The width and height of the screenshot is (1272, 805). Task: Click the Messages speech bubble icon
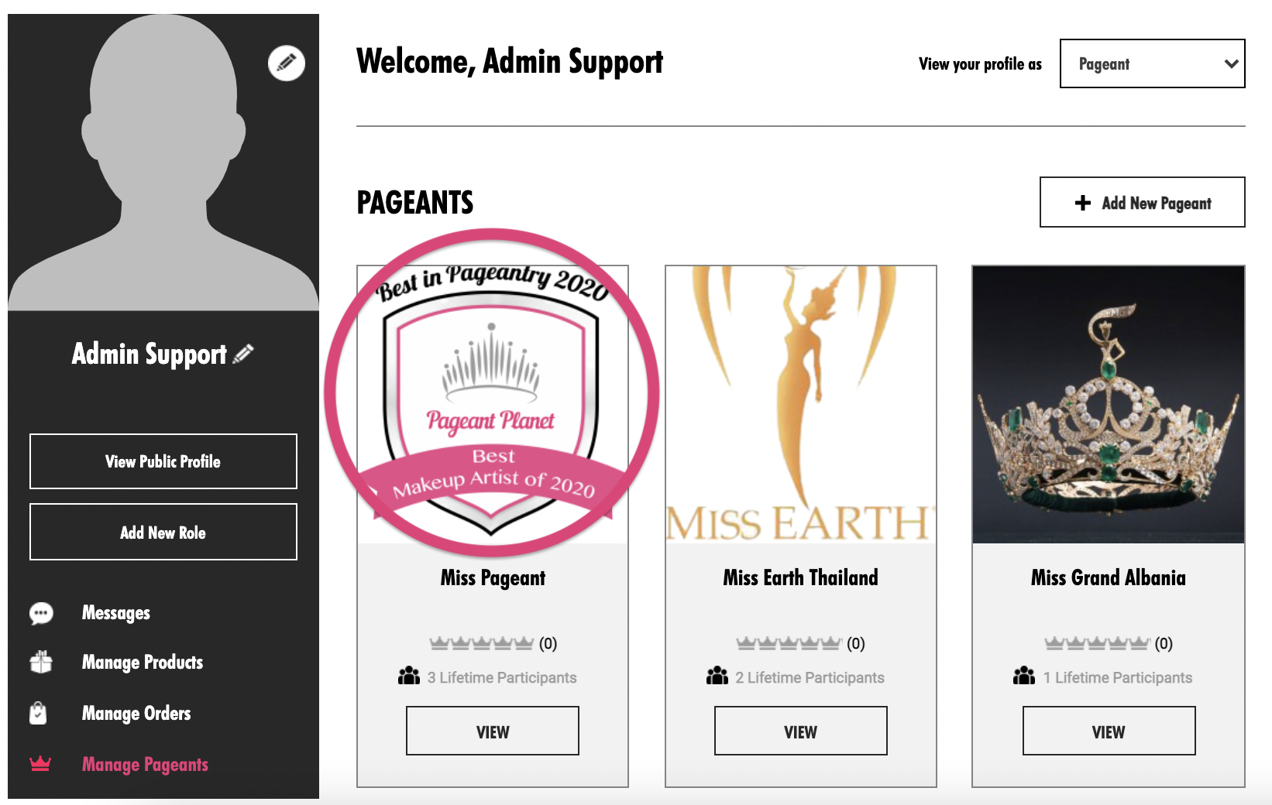(41, 614)
